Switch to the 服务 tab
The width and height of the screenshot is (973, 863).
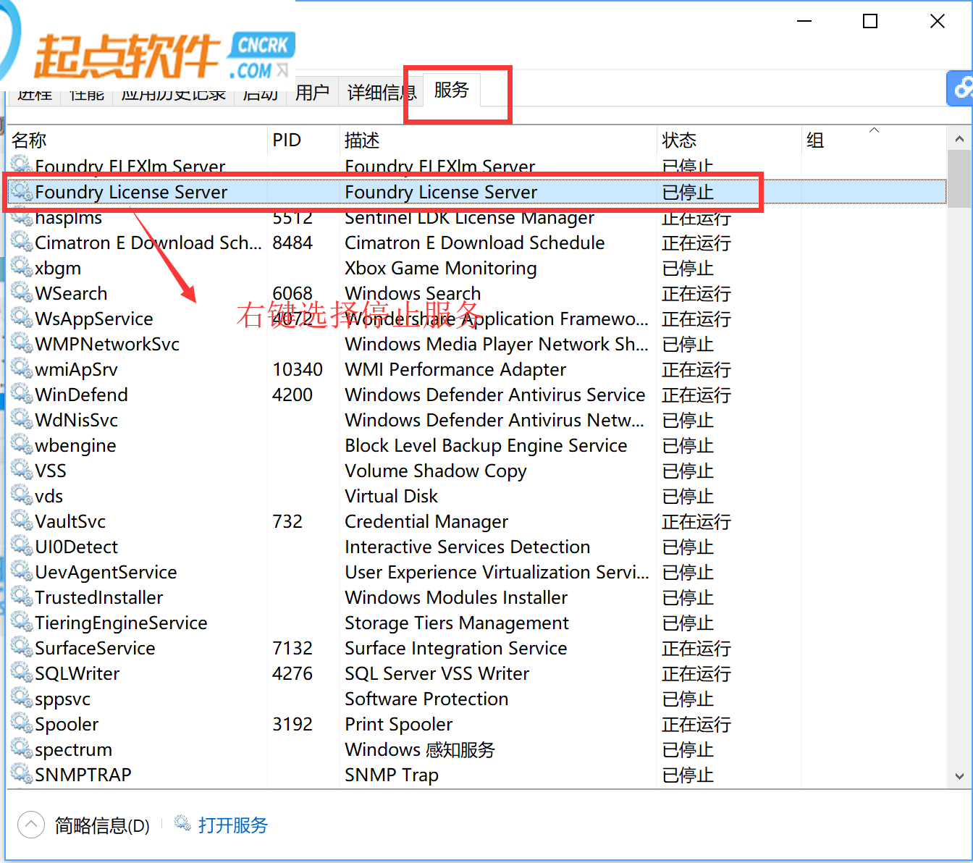click(452, 90)
